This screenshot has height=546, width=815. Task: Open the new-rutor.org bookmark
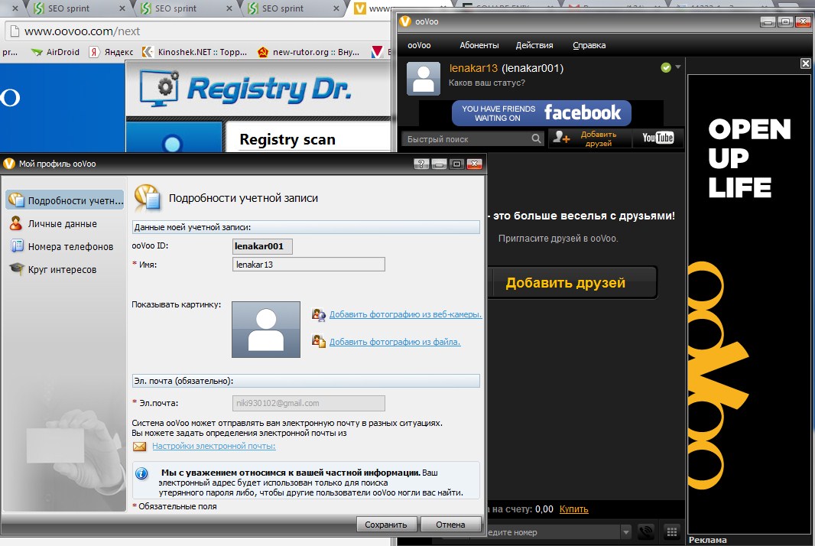point(309,52)
